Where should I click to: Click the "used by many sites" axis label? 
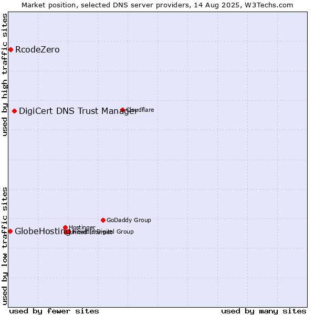point(264,311)
